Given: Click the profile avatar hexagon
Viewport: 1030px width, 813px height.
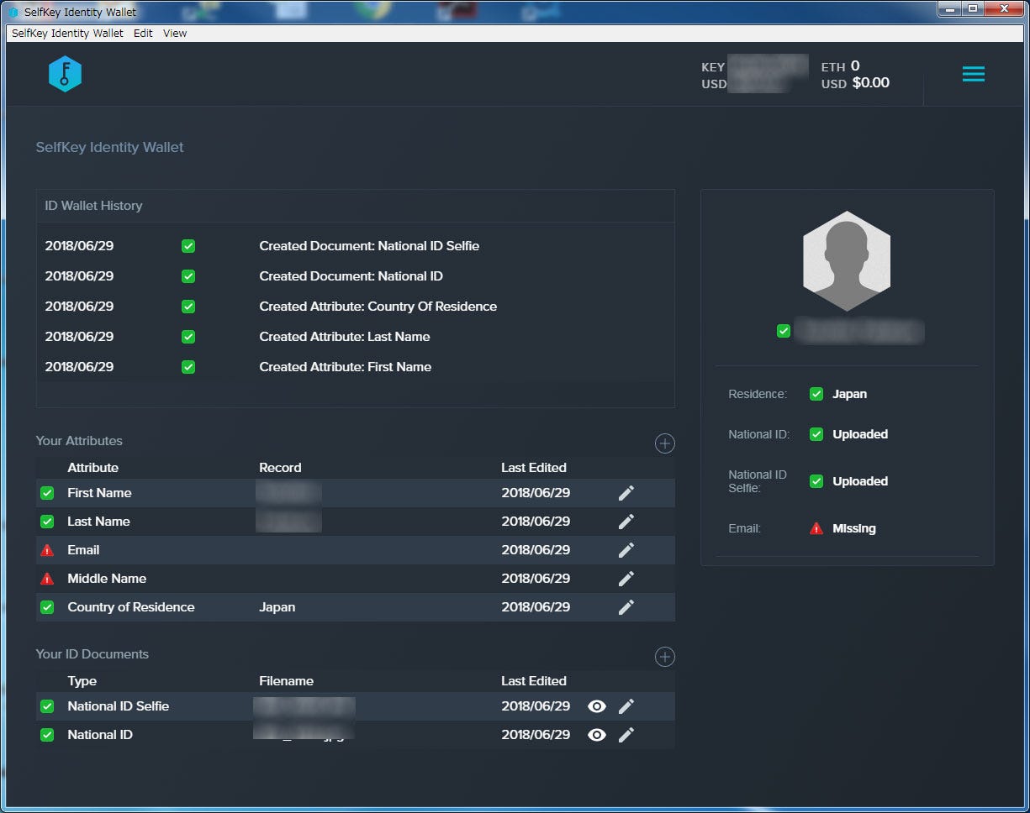Looking at the screenshot, I should point(847,263).
